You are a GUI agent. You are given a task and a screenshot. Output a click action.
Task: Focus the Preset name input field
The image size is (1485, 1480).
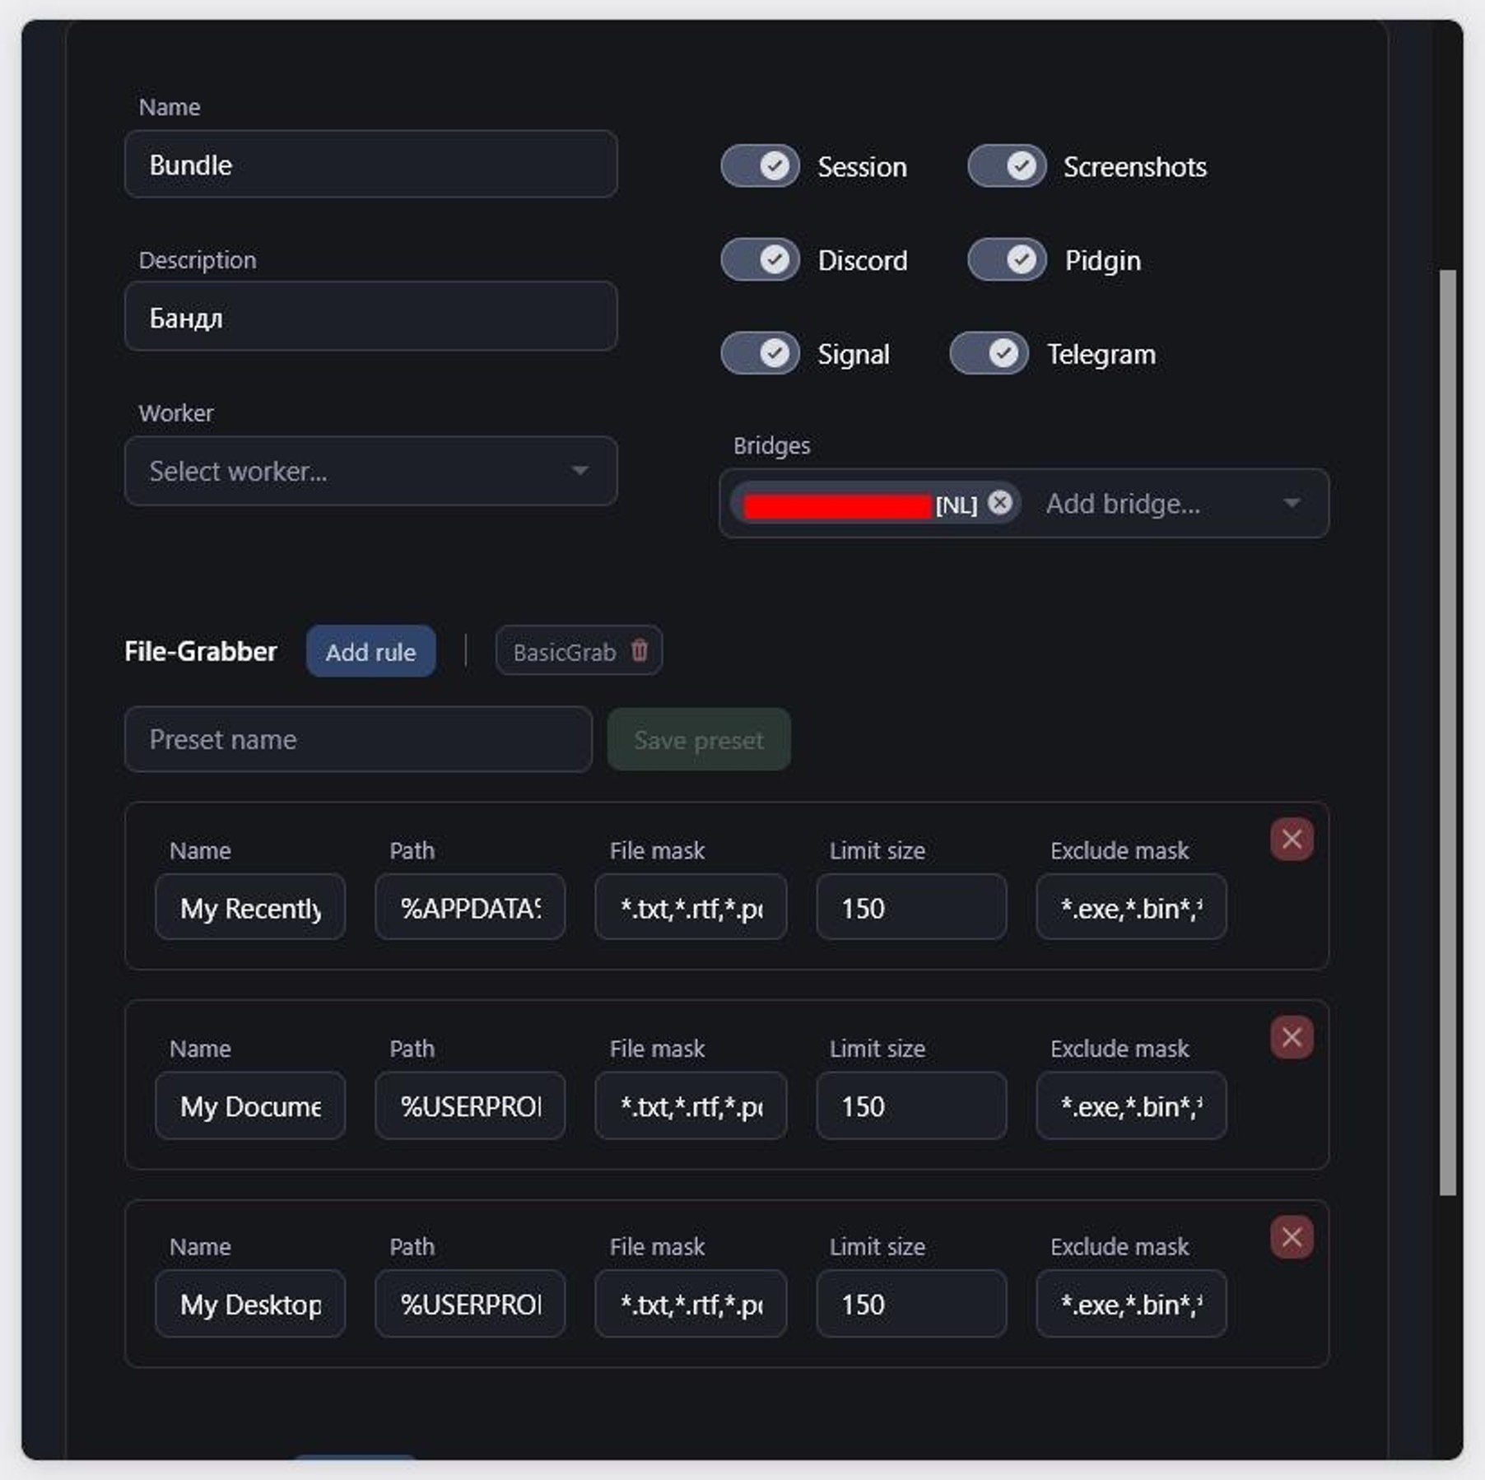[x=358, y=740]
